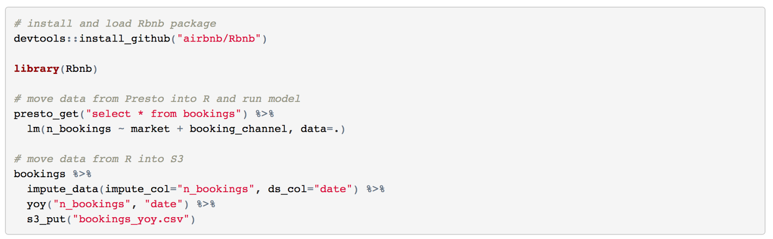Click the booking_channel variable
Viewport: 773px width, 239px height.
click(238, 129)
